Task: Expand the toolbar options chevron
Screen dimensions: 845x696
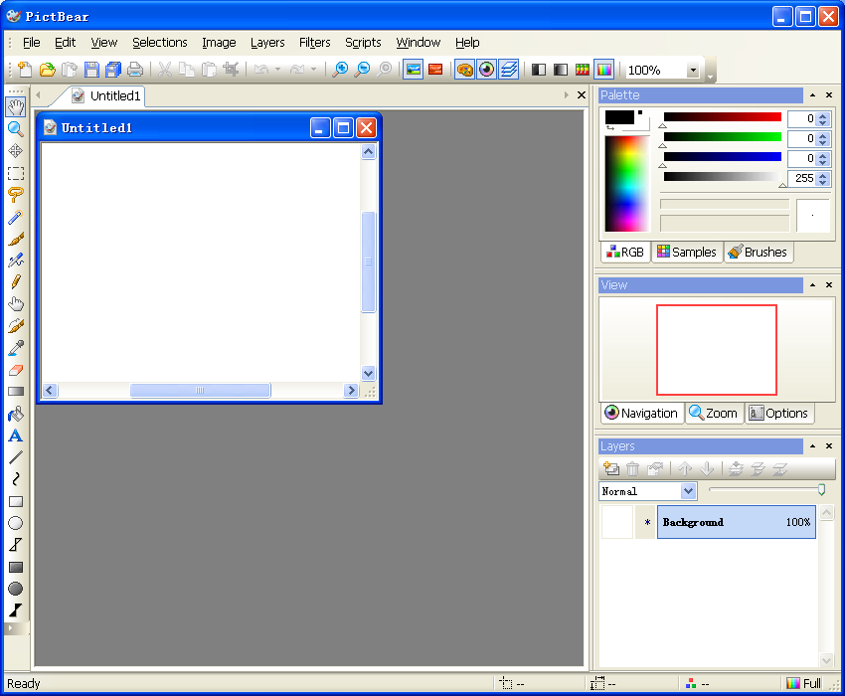Action: (x=711, y=78)
